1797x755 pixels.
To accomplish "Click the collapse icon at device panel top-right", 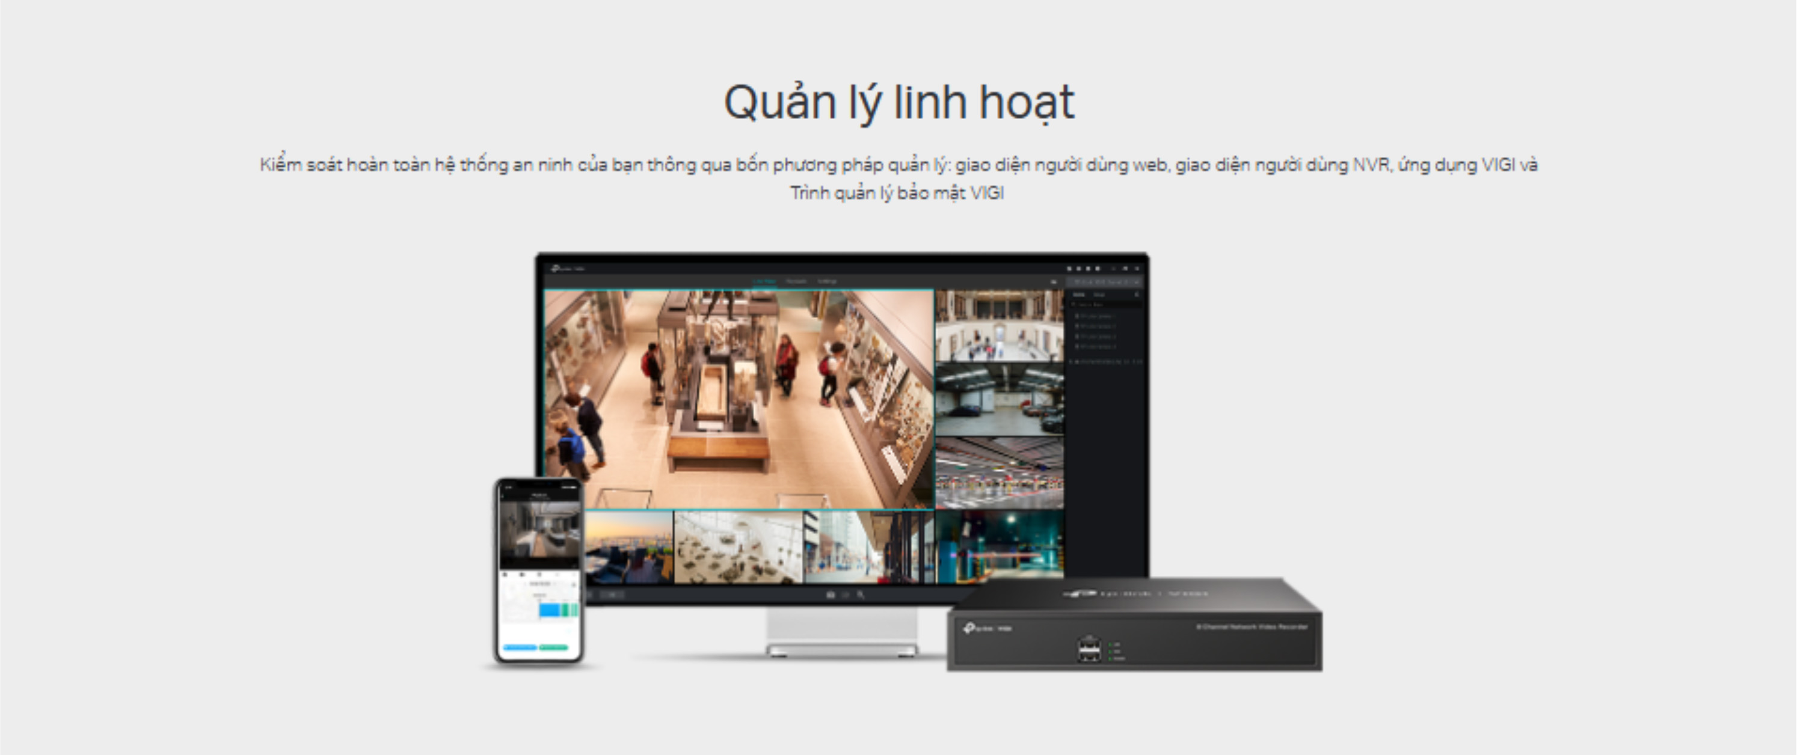I will pyautogui.click(x=1137, y=294).
